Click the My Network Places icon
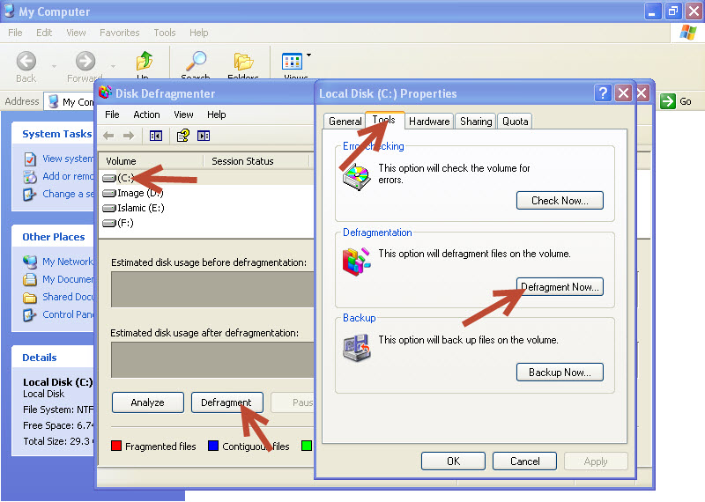Screen dimensions: 705x502 click(30, 262)
